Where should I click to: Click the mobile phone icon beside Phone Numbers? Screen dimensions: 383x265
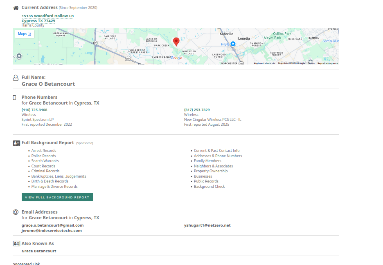pyautogui.click(x=15, y=98)
